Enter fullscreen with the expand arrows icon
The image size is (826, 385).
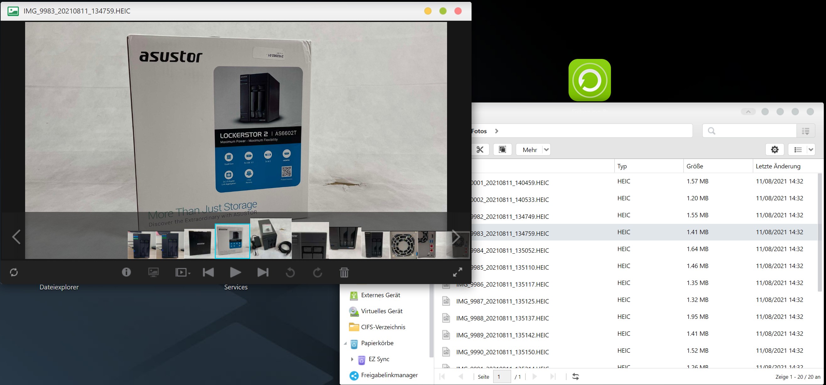click(457, 272)
